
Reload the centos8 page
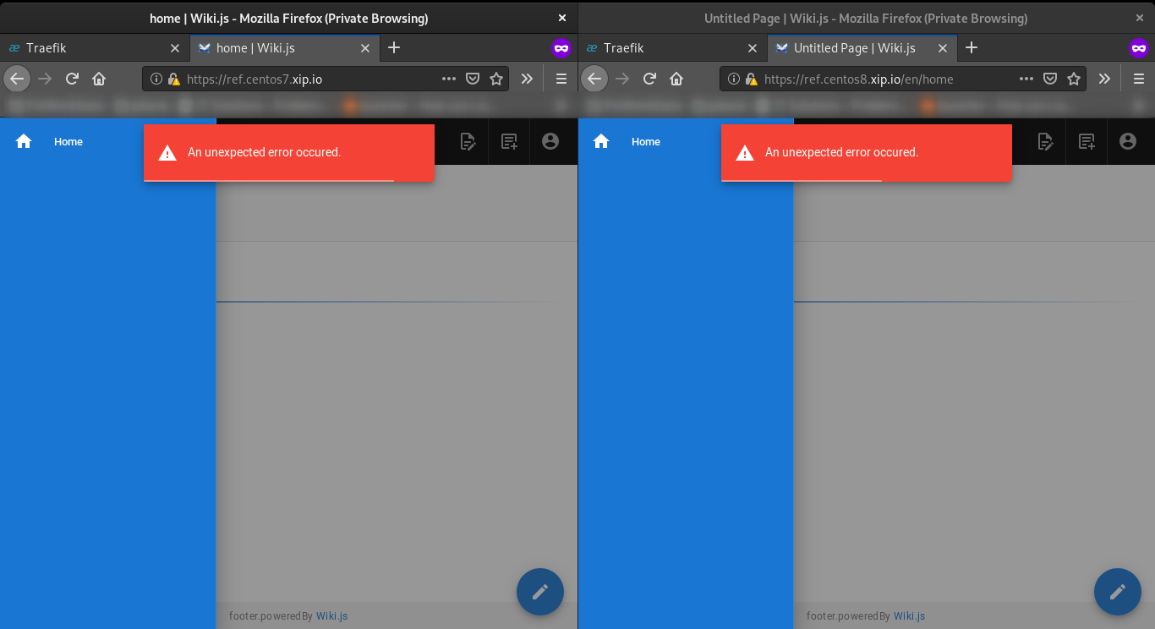tap(649, 79)
